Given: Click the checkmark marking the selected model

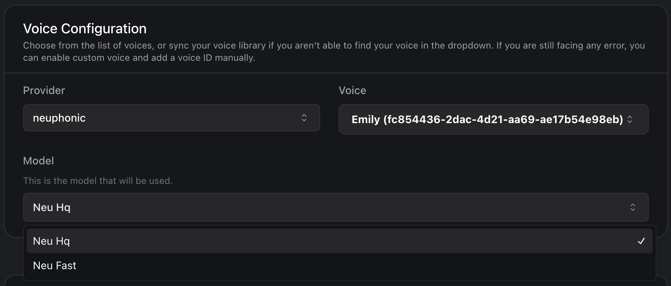Looking at the screenshot, I should pos(641,241).
